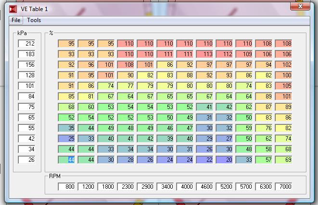The height and width of the screenshot is (205, 318).
Task: Select the 6300 RPM bin field
Action: [x=264, y=187]
